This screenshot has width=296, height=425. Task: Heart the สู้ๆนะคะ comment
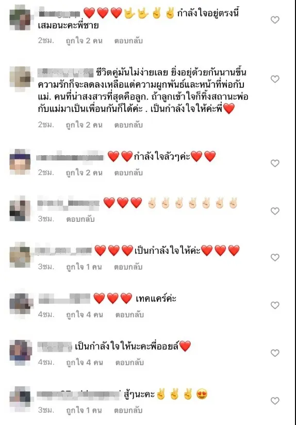tap(275, 401)
